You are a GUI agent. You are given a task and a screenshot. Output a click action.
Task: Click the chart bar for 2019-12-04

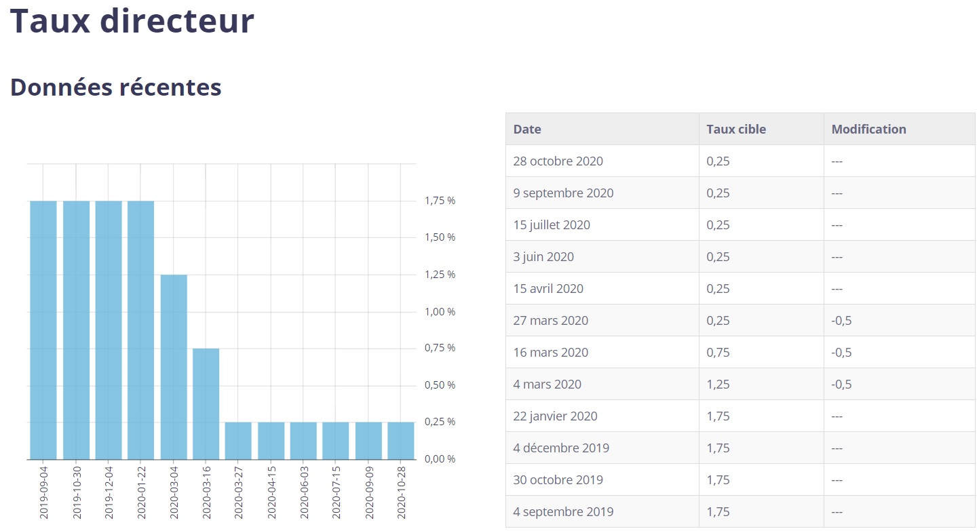109,330
